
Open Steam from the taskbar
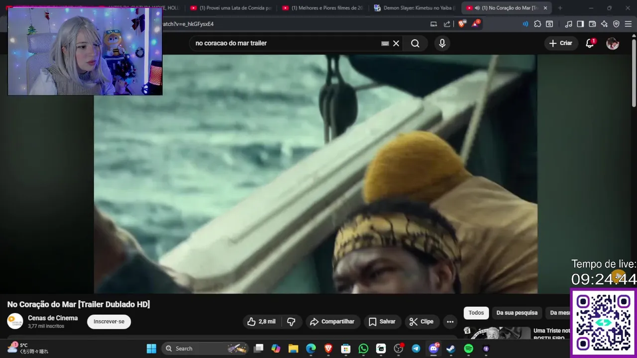click(450, 349)
